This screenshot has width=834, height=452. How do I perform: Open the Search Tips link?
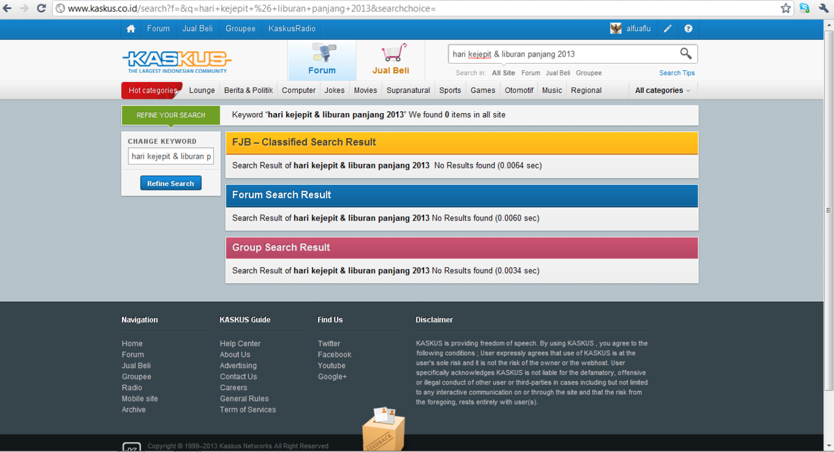(677, 73)
